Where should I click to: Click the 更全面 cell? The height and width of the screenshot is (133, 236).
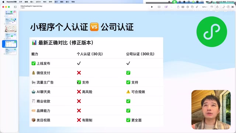(x=134, y=120)
